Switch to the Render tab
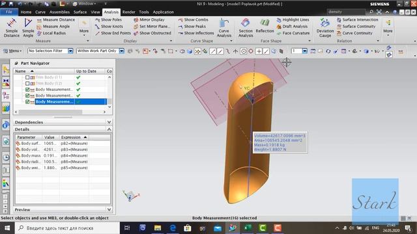The width and height of the screenshot is (417, 234). pyautogui.click(x=129, y=12)
